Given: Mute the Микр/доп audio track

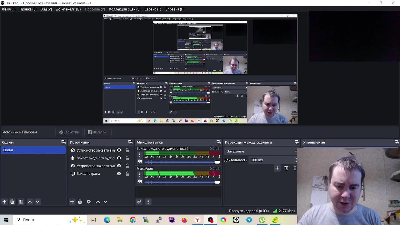Looking at the screenshot, I should (140, 181).
